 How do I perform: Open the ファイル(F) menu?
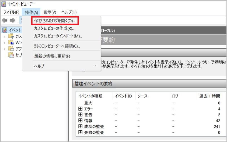coord(11,12)
